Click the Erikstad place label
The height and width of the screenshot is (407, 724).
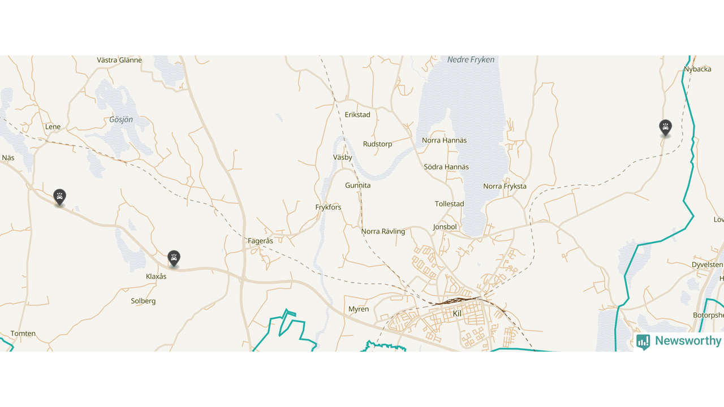tap(357, 115)
